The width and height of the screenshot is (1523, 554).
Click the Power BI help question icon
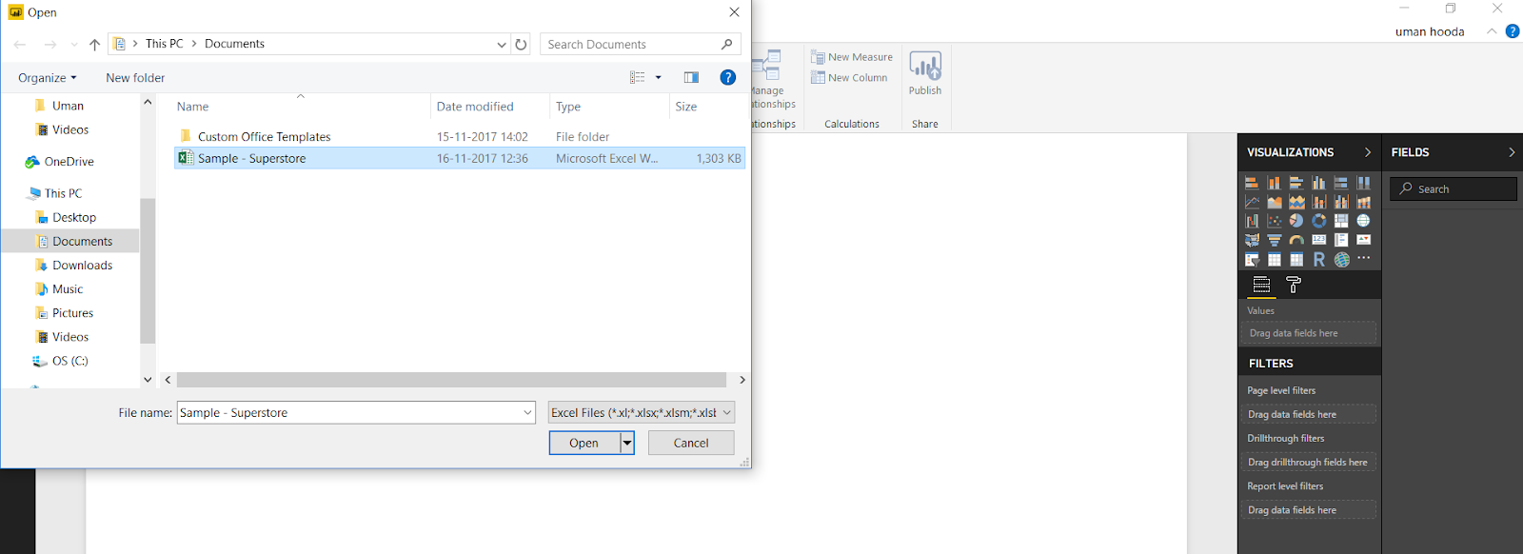(1513, 31)
